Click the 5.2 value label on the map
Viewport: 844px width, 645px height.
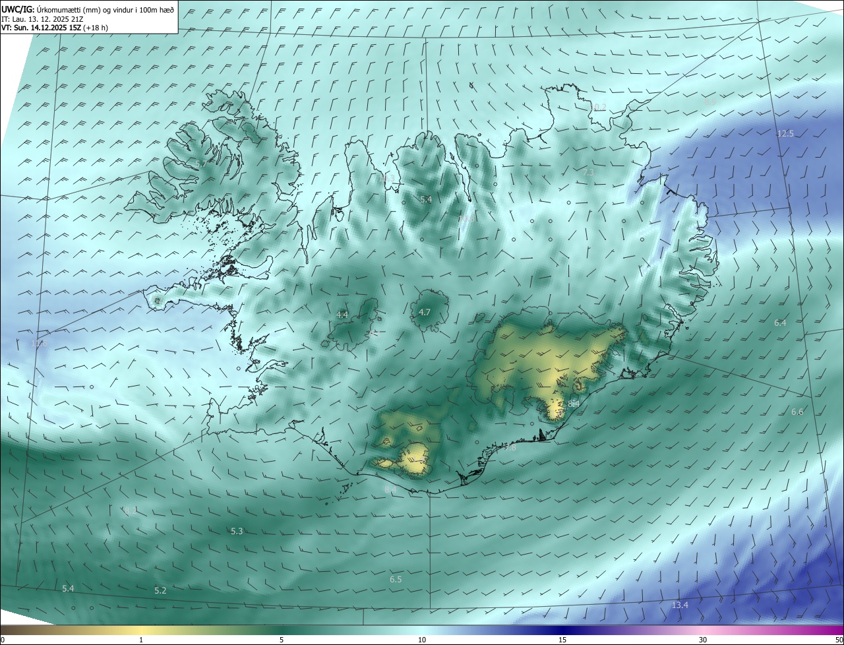pyautogui.click(x=160, y=590)
